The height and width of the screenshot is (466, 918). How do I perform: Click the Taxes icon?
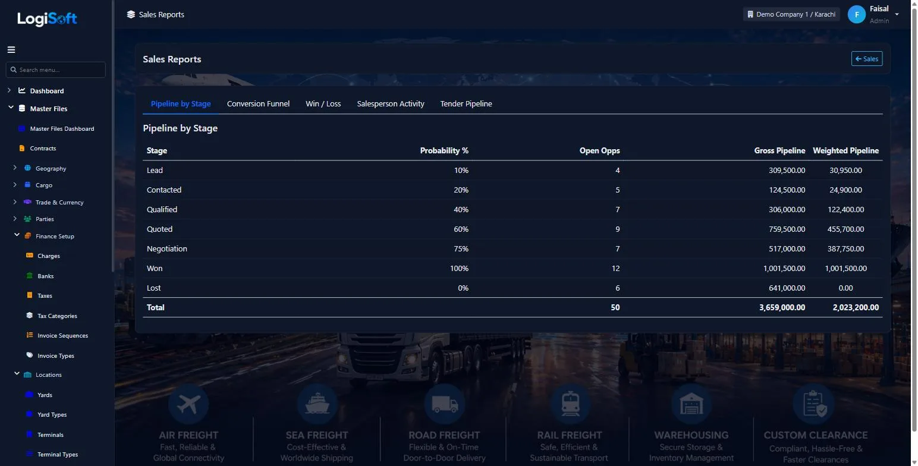click(30, 295)
